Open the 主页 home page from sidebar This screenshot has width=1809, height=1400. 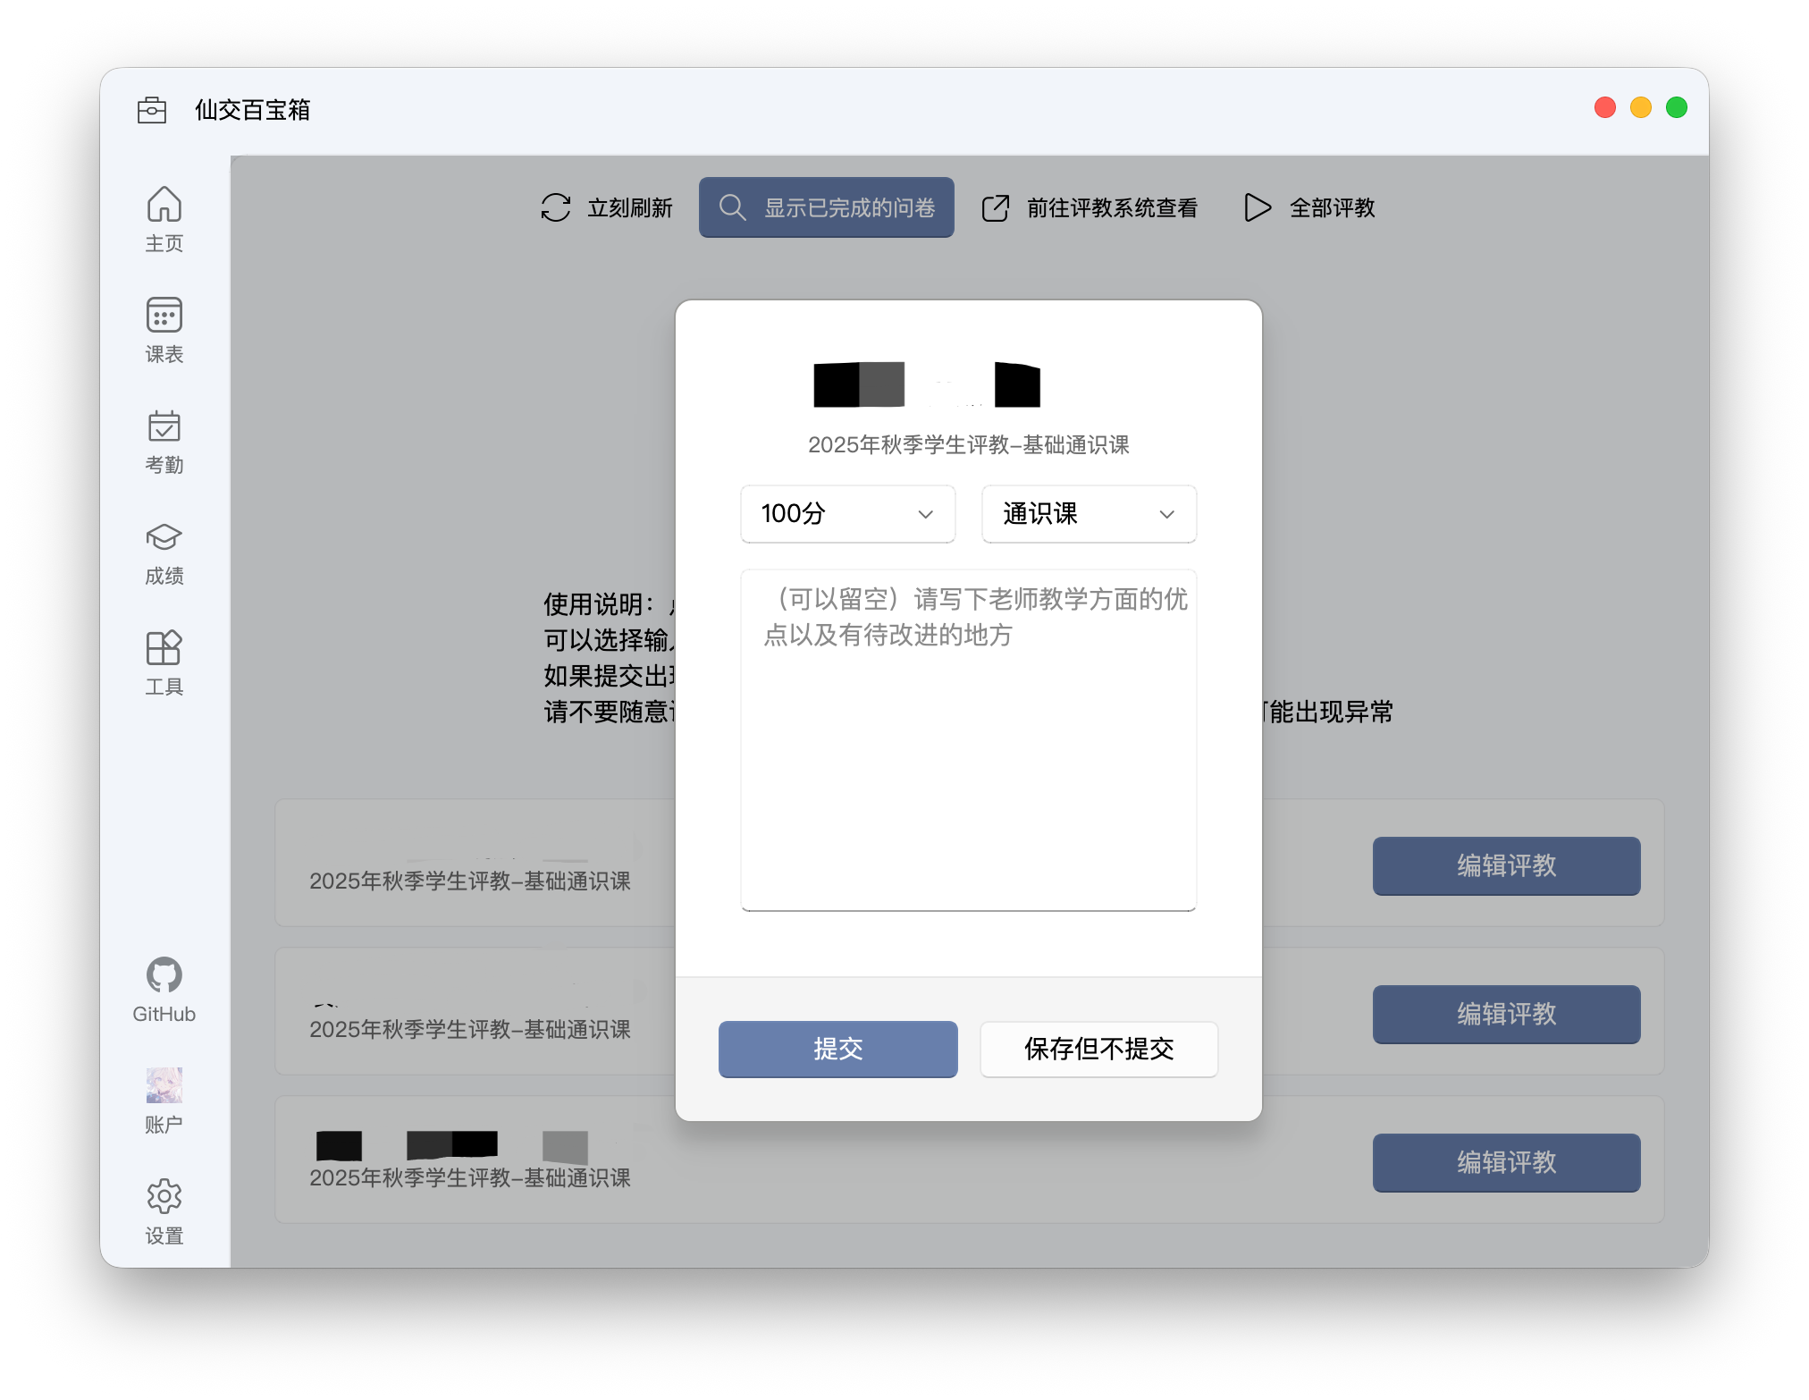[164, 216]
